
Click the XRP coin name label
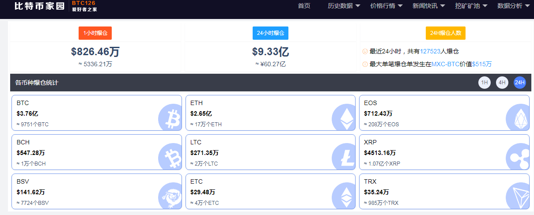coord(370,142)
